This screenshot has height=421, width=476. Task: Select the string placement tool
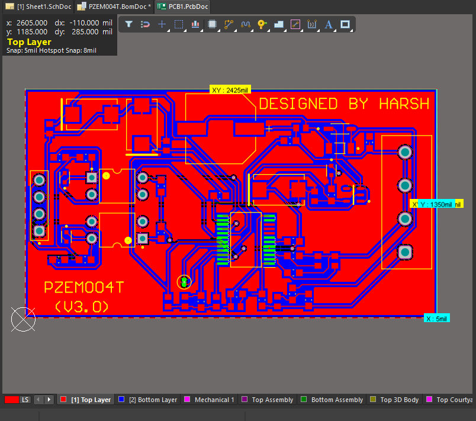pyautogui.click(x=329, y=24)
